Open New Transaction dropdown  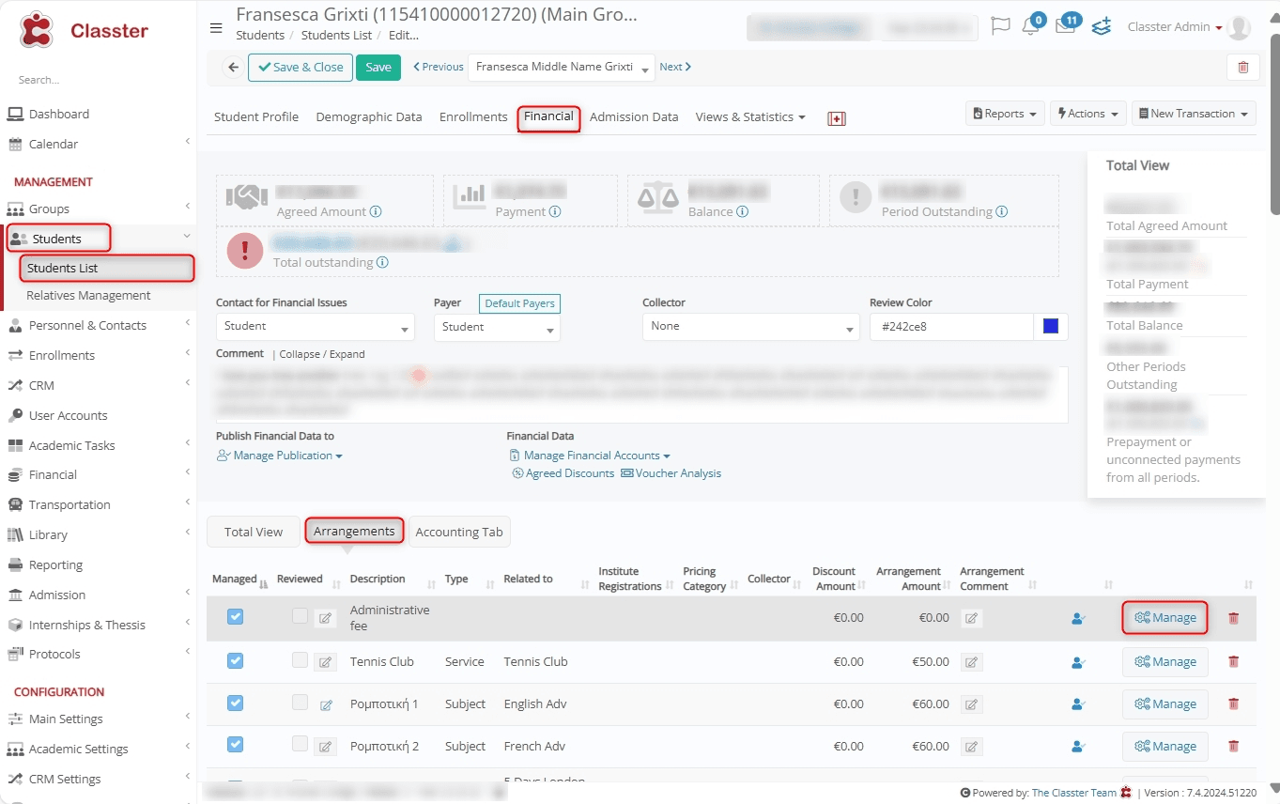(1194, 114)
